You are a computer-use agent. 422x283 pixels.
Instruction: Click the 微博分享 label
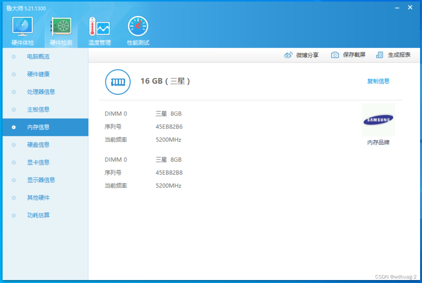point(307,55)
